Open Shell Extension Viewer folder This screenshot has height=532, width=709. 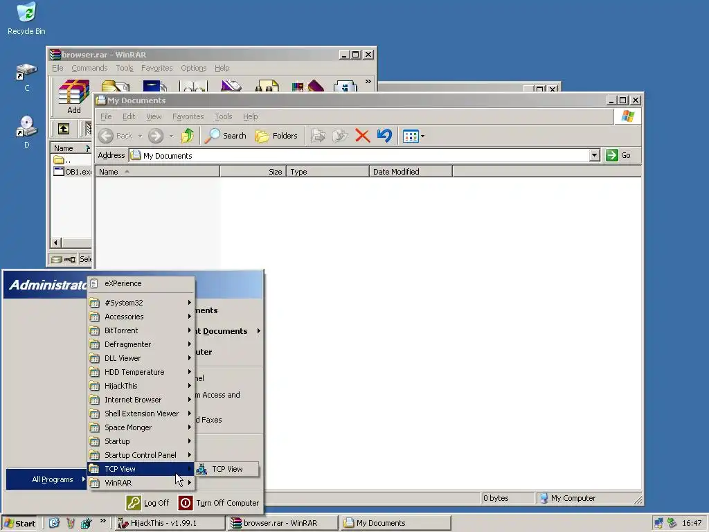point(141,414)
